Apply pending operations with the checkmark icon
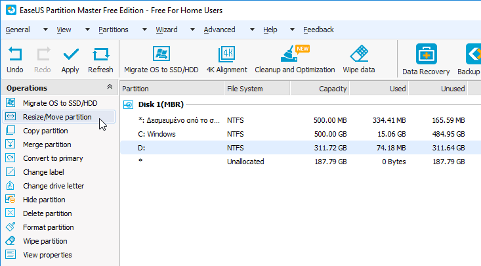Viewport: 481px width, 266px height. click(x=71, y=55)
